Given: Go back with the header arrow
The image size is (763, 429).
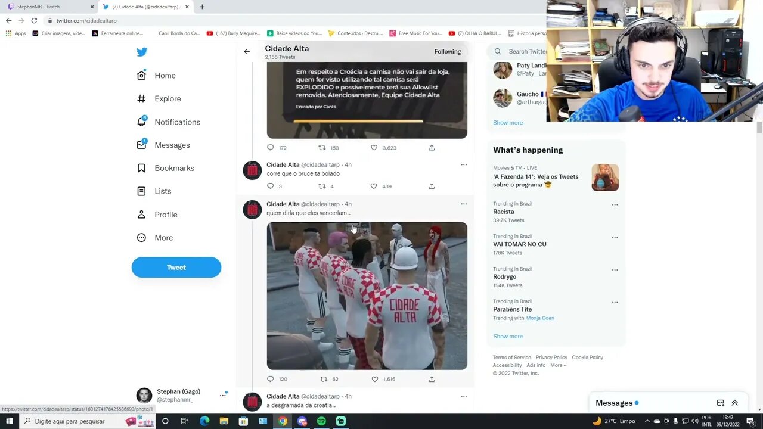Looking at the screenshot, I should point(247,52).
